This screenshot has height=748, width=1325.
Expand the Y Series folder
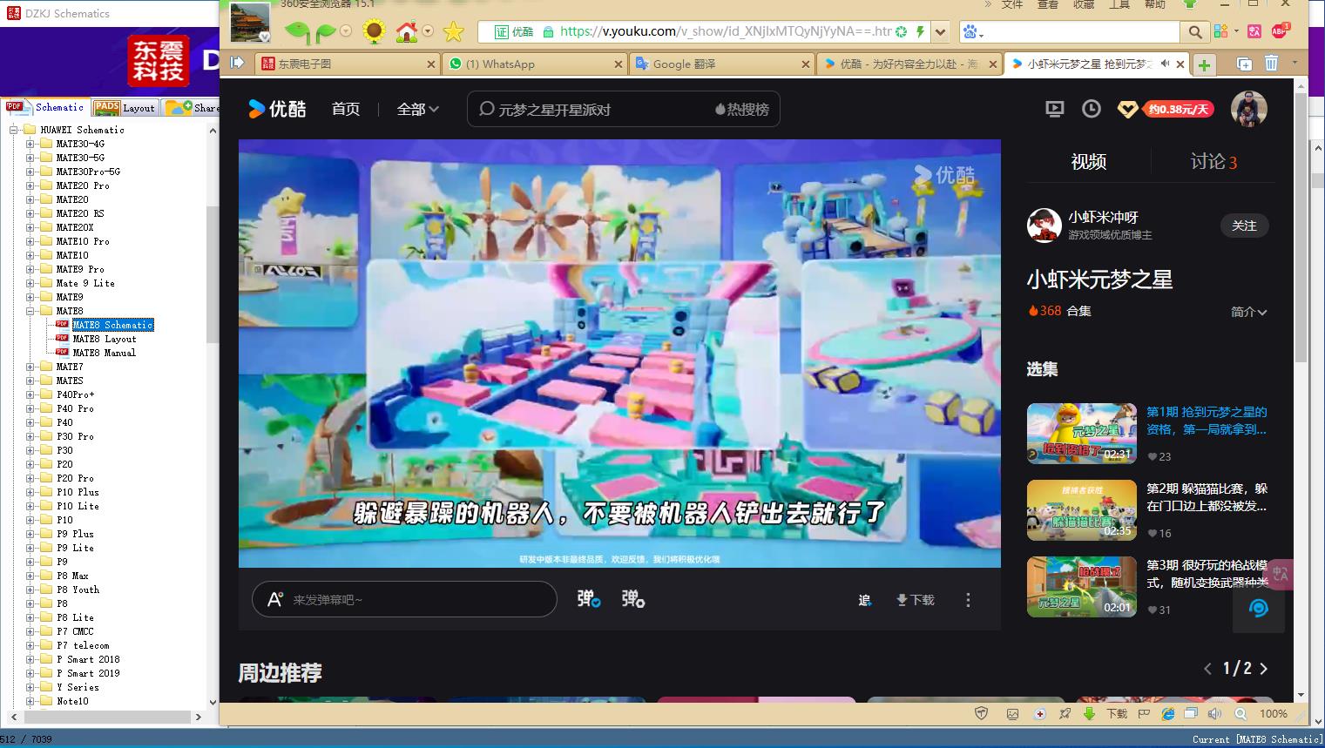tap(30, 687)
